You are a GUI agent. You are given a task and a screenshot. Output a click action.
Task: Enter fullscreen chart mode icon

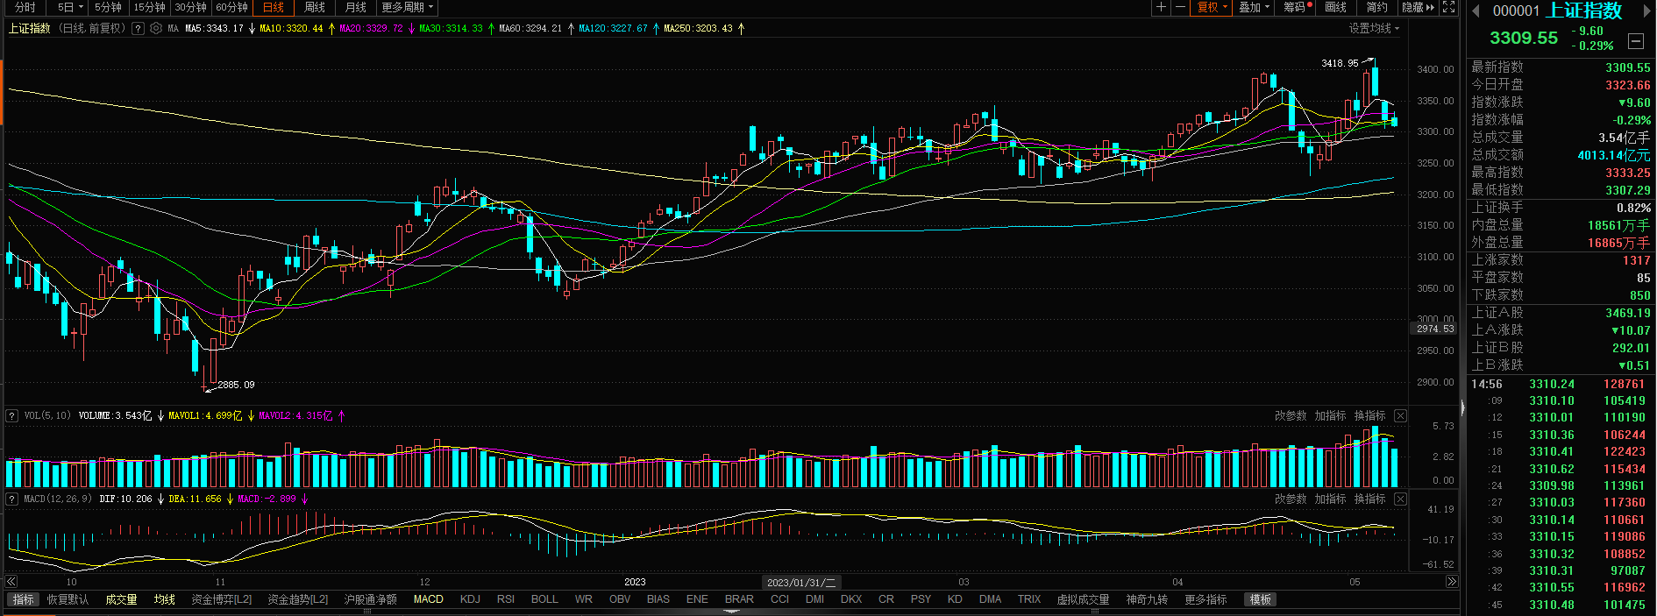(1449, 7)
